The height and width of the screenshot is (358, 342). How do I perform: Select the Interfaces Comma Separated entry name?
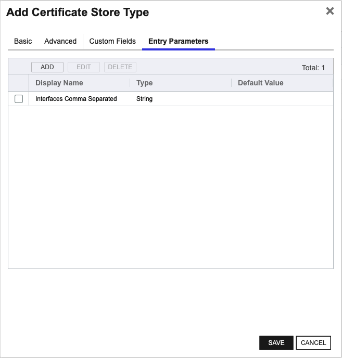[x=76, y=99]
